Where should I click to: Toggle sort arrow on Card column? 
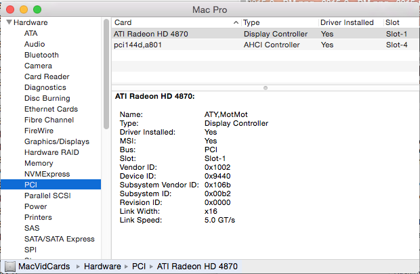[x=236, y=22]
